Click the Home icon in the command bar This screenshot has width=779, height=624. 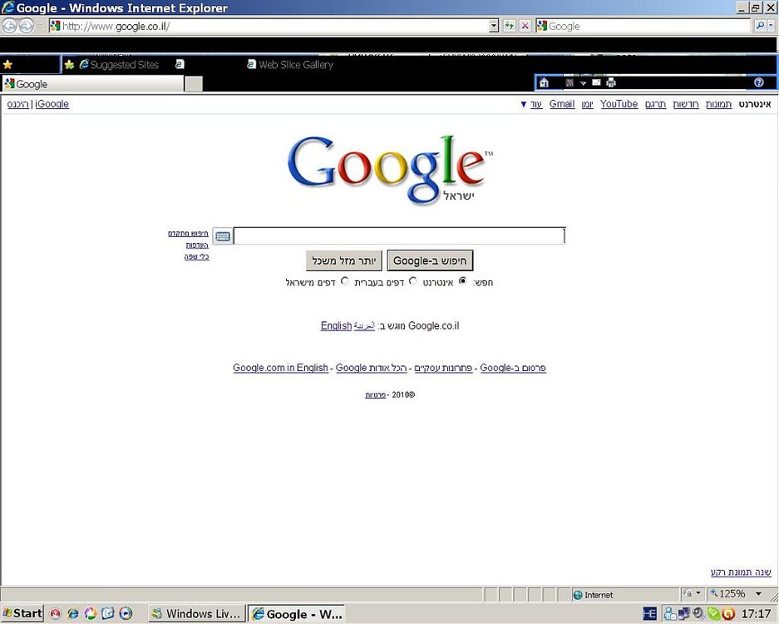[544, 82]
